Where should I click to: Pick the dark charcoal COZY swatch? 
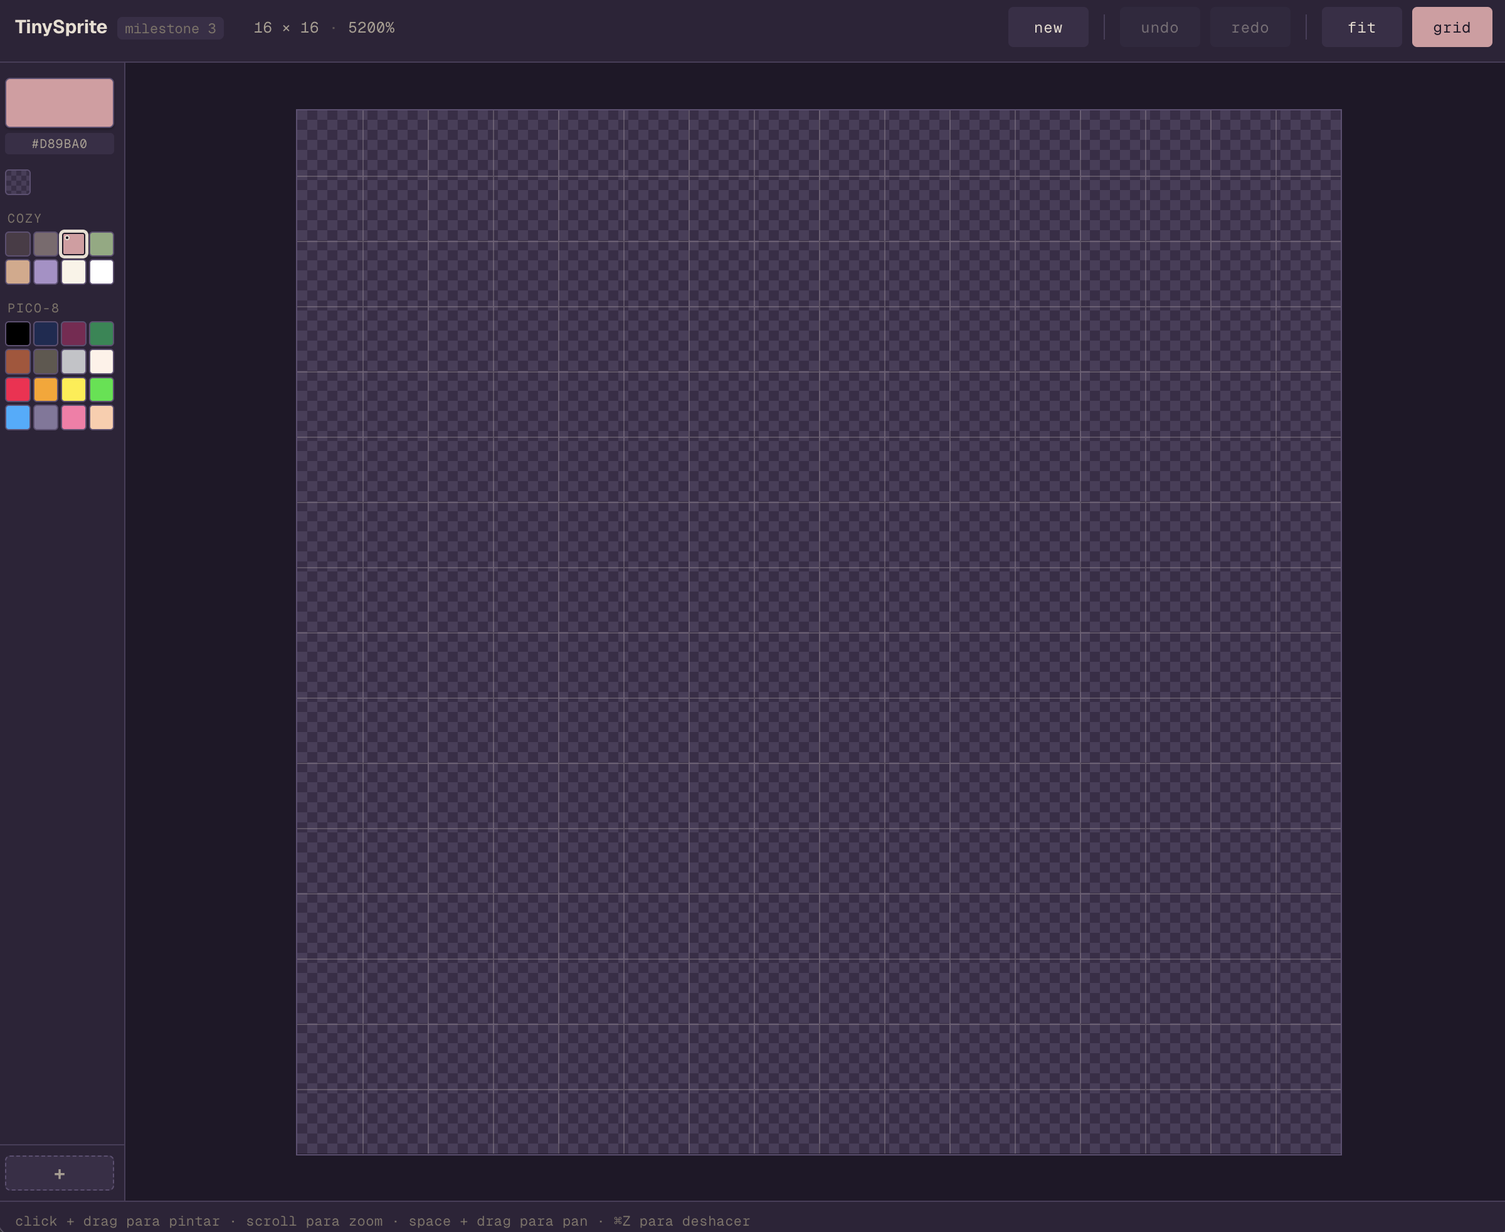pos(18,244)
